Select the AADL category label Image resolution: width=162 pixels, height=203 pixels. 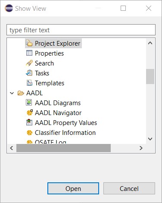click(34, 93)
